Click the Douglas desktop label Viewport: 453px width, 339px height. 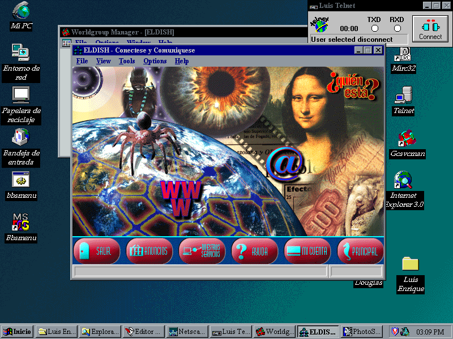point(369,283)
